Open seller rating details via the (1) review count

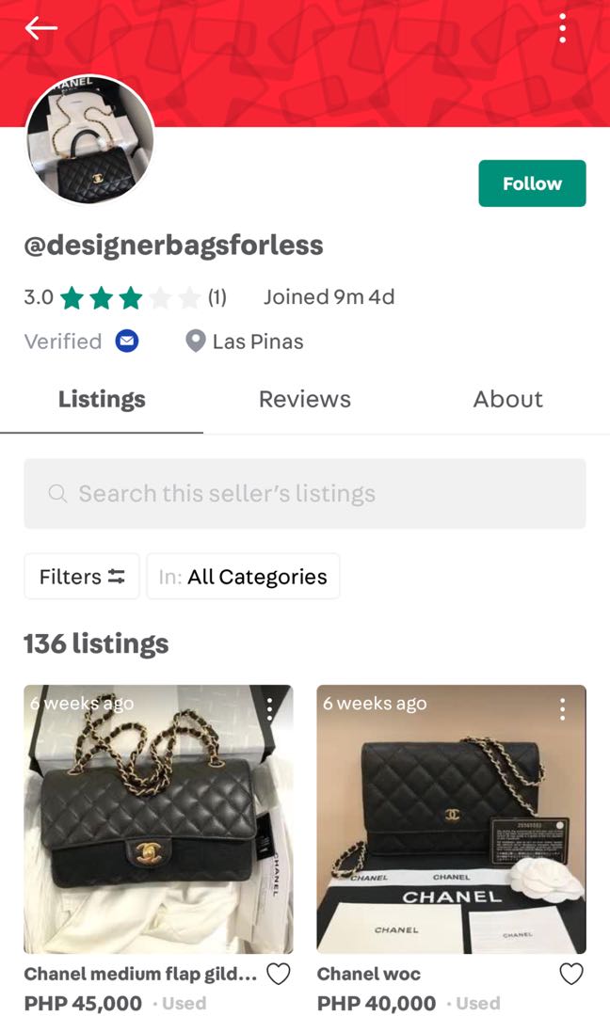point(217,296)
